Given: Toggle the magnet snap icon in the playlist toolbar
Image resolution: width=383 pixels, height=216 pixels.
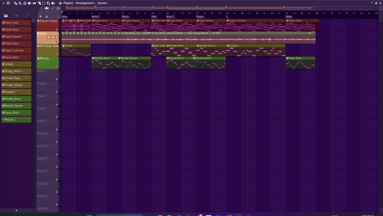Looking at the screenshot, I should [x=8, y=3].
